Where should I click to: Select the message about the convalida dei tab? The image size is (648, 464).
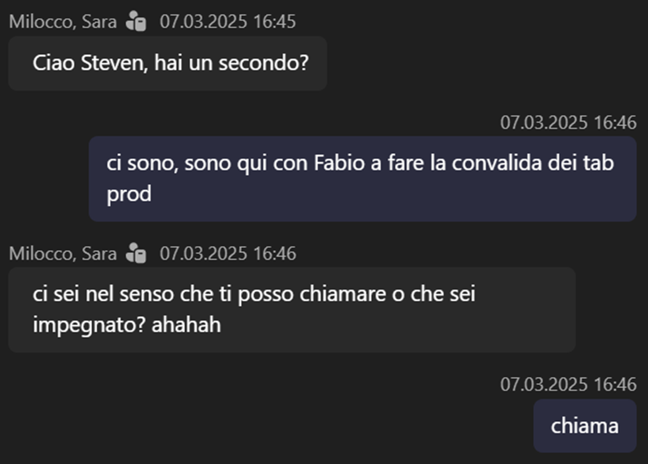(362, 178)
